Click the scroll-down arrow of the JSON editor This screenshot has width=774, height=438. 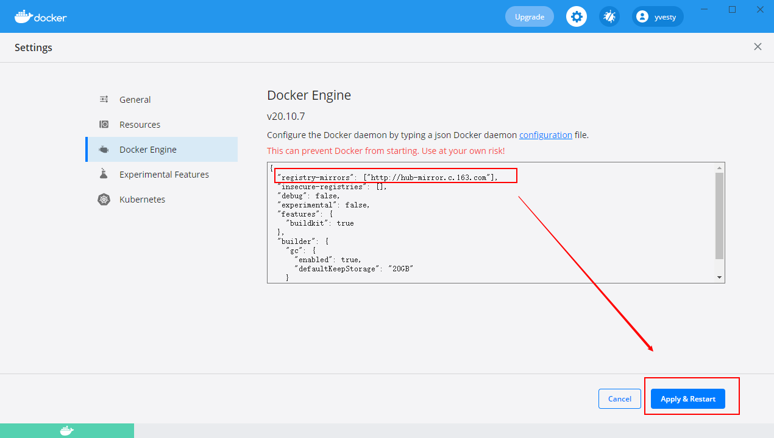719,277
